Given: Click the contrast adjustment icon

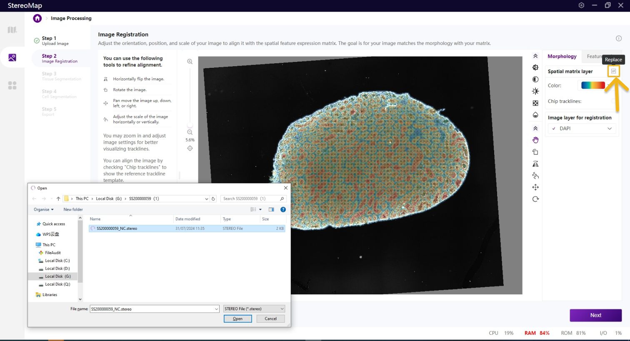Looking at the screenshot, I should 535,79.
